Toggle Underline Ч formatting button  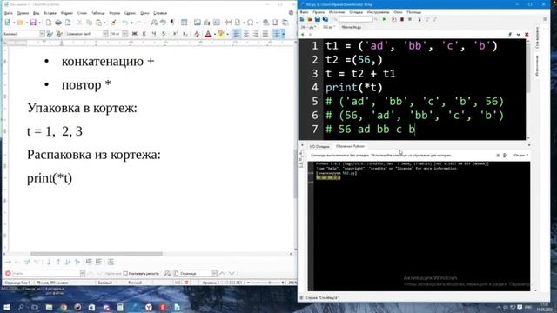tap(154, 34)
